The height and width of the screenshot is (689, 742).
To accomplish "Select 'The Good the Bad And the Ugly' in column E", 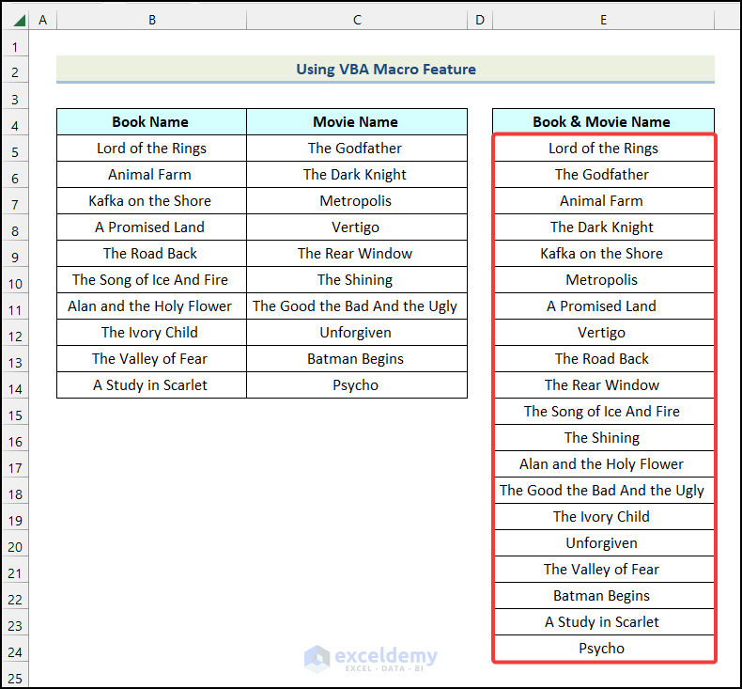I will [x=603, y=491].
